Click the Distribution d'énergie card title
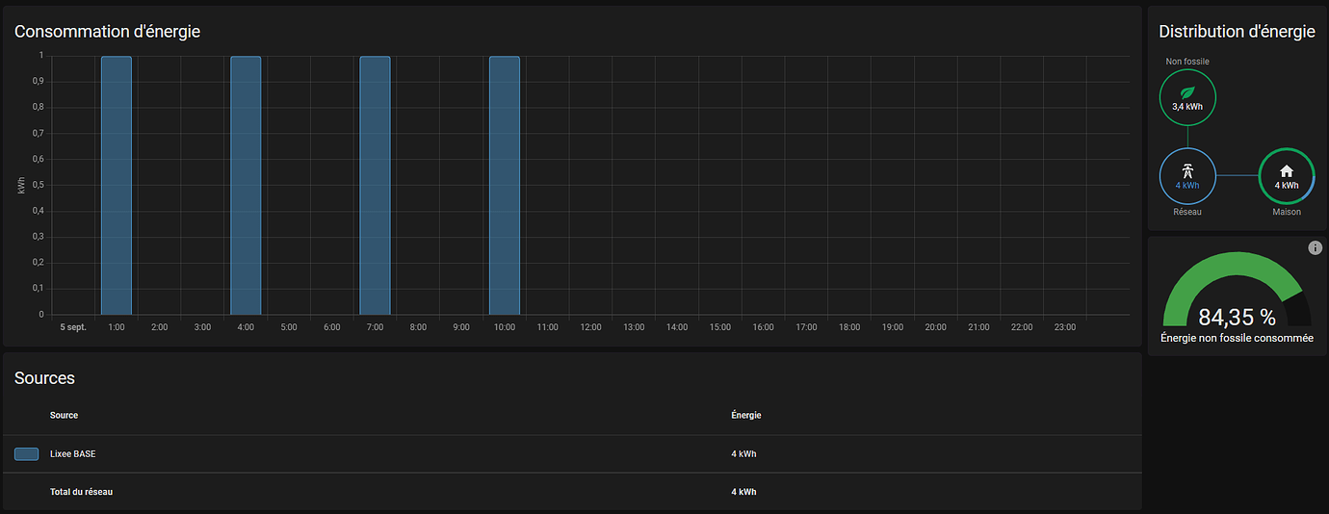Image resolution: width=1329 pixels, height=514 pixels. [1237, 32]
